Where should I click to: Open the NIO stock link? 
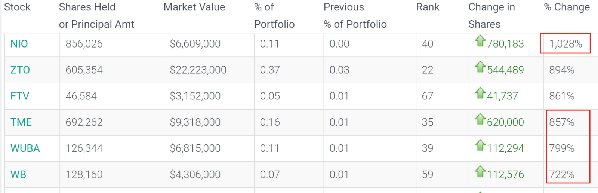19,44
